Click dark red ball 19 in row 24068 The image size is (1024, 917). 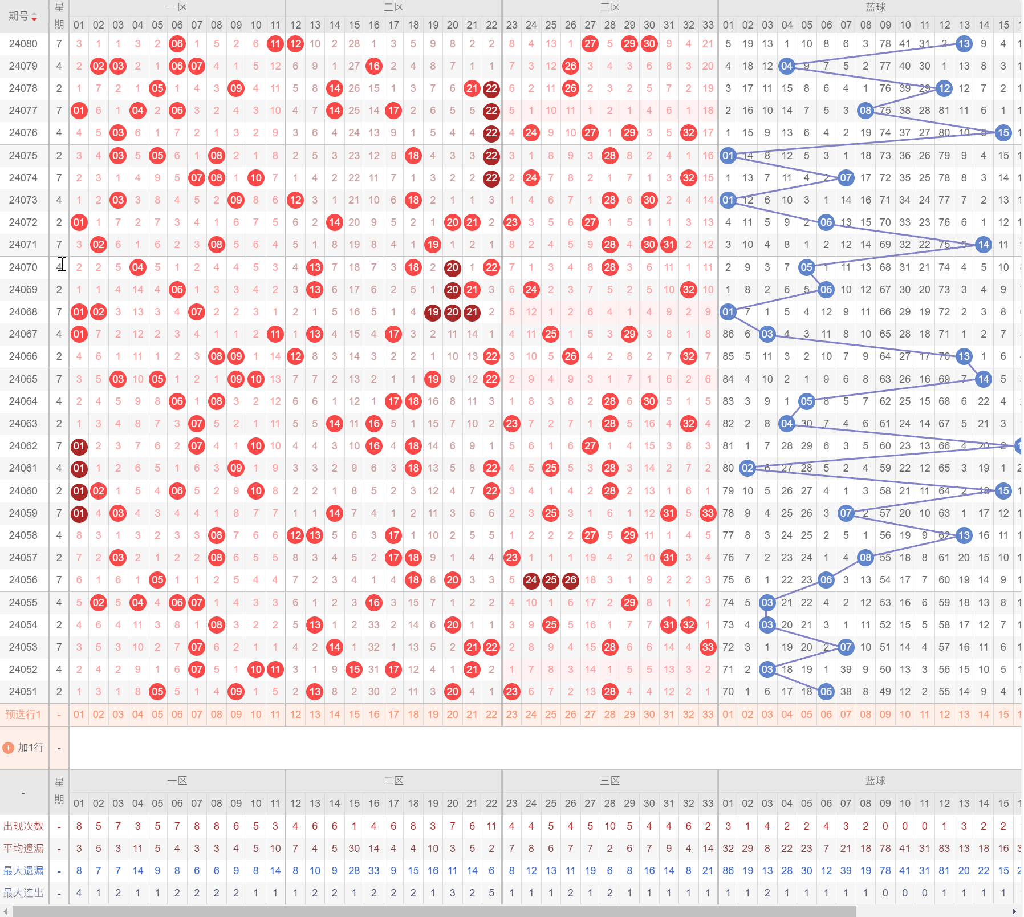433,312
